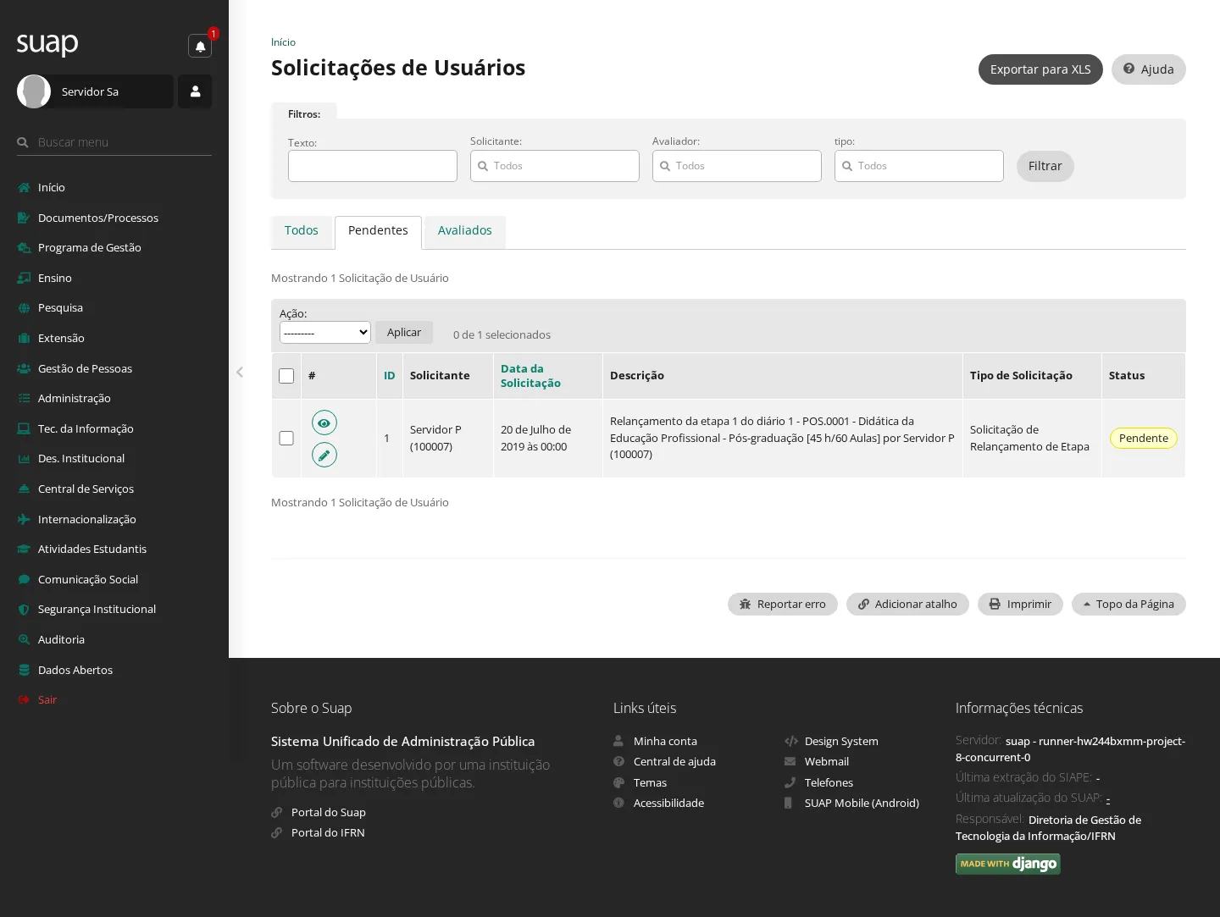Switch to the Avaliados tab
Viewport: 1220px width, 917px height.
[465, 231]
